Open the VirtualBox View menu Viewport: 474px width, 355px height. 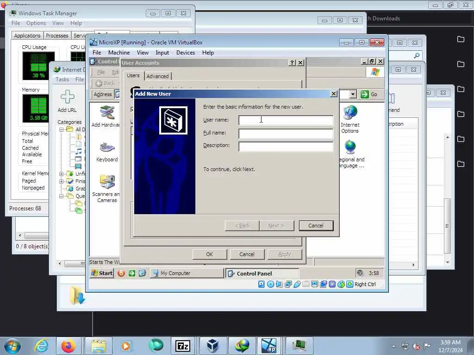coord(143,53)
